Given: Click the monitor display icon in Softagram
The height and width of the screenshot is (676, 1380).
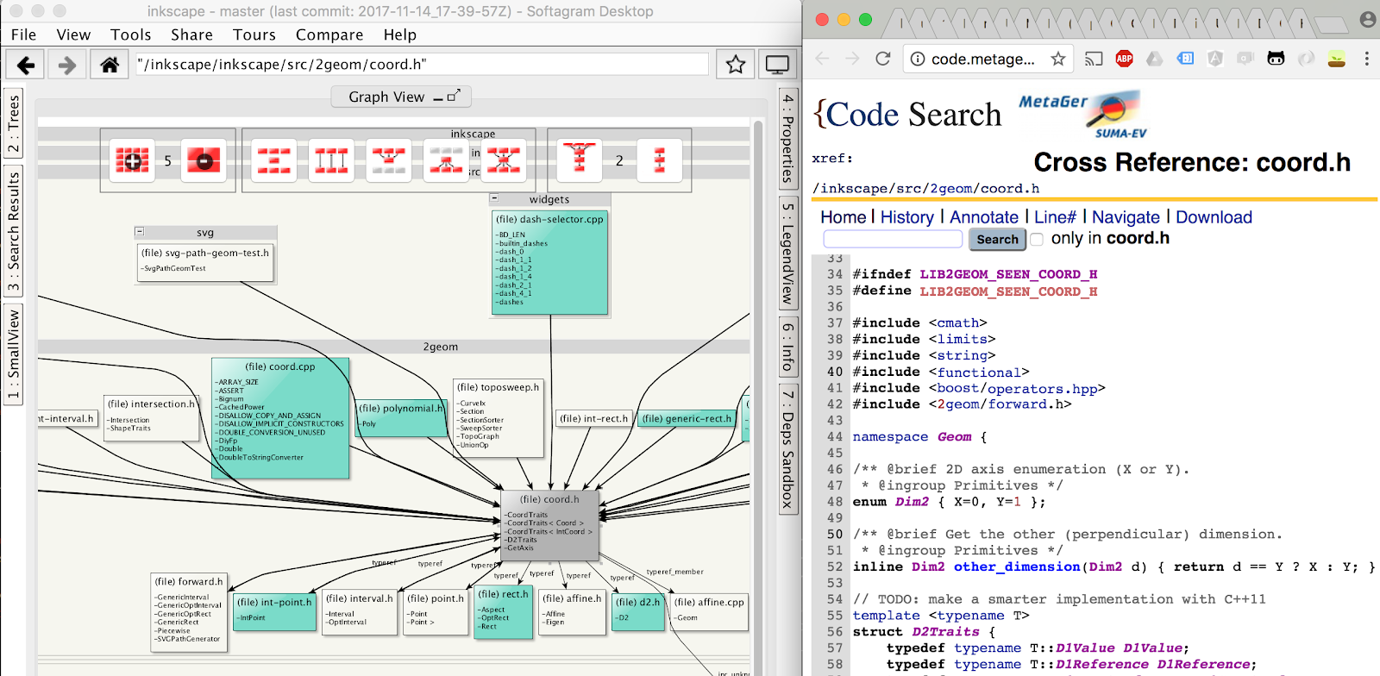Looking at the screenshot, I should click(x=777, y=65).
